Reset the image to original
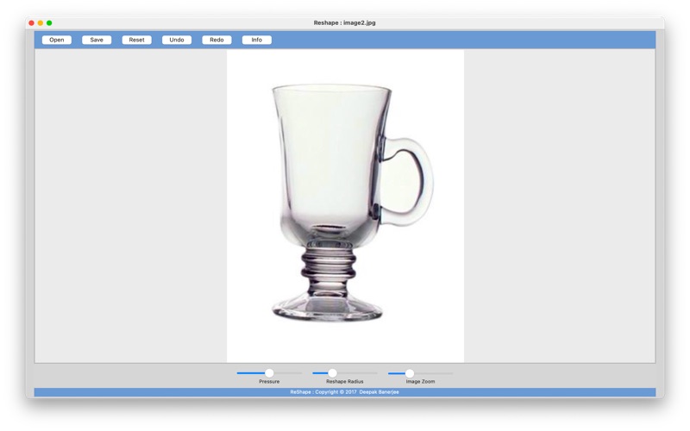 click(137, 40)
